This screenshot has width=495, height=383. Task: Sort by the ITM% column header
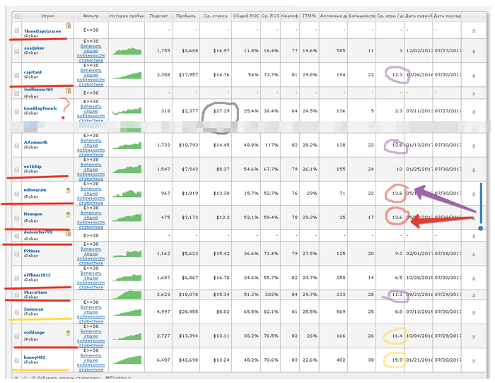pyautogui.click(x=309, y=16)
